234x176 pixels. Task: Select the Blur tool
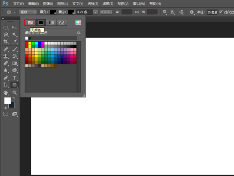6,70
